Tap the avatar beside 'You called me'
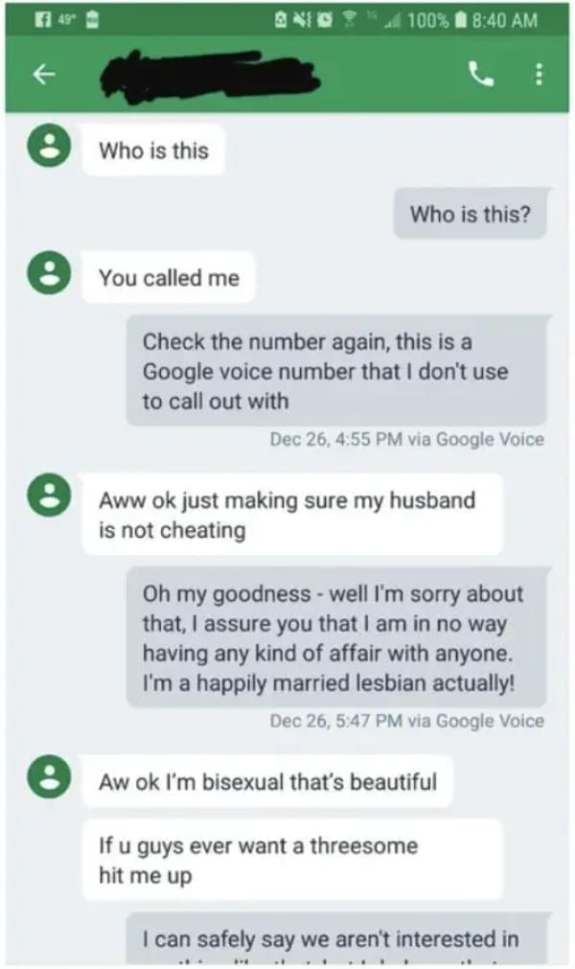The height and width of the screenshot is (969, 575). coord(49,272)
